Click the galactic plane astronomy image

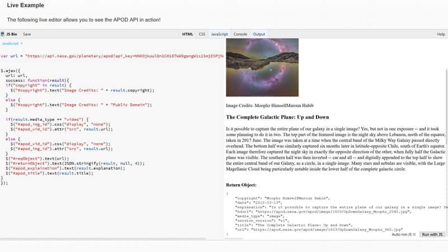click(x=262, y=67)
